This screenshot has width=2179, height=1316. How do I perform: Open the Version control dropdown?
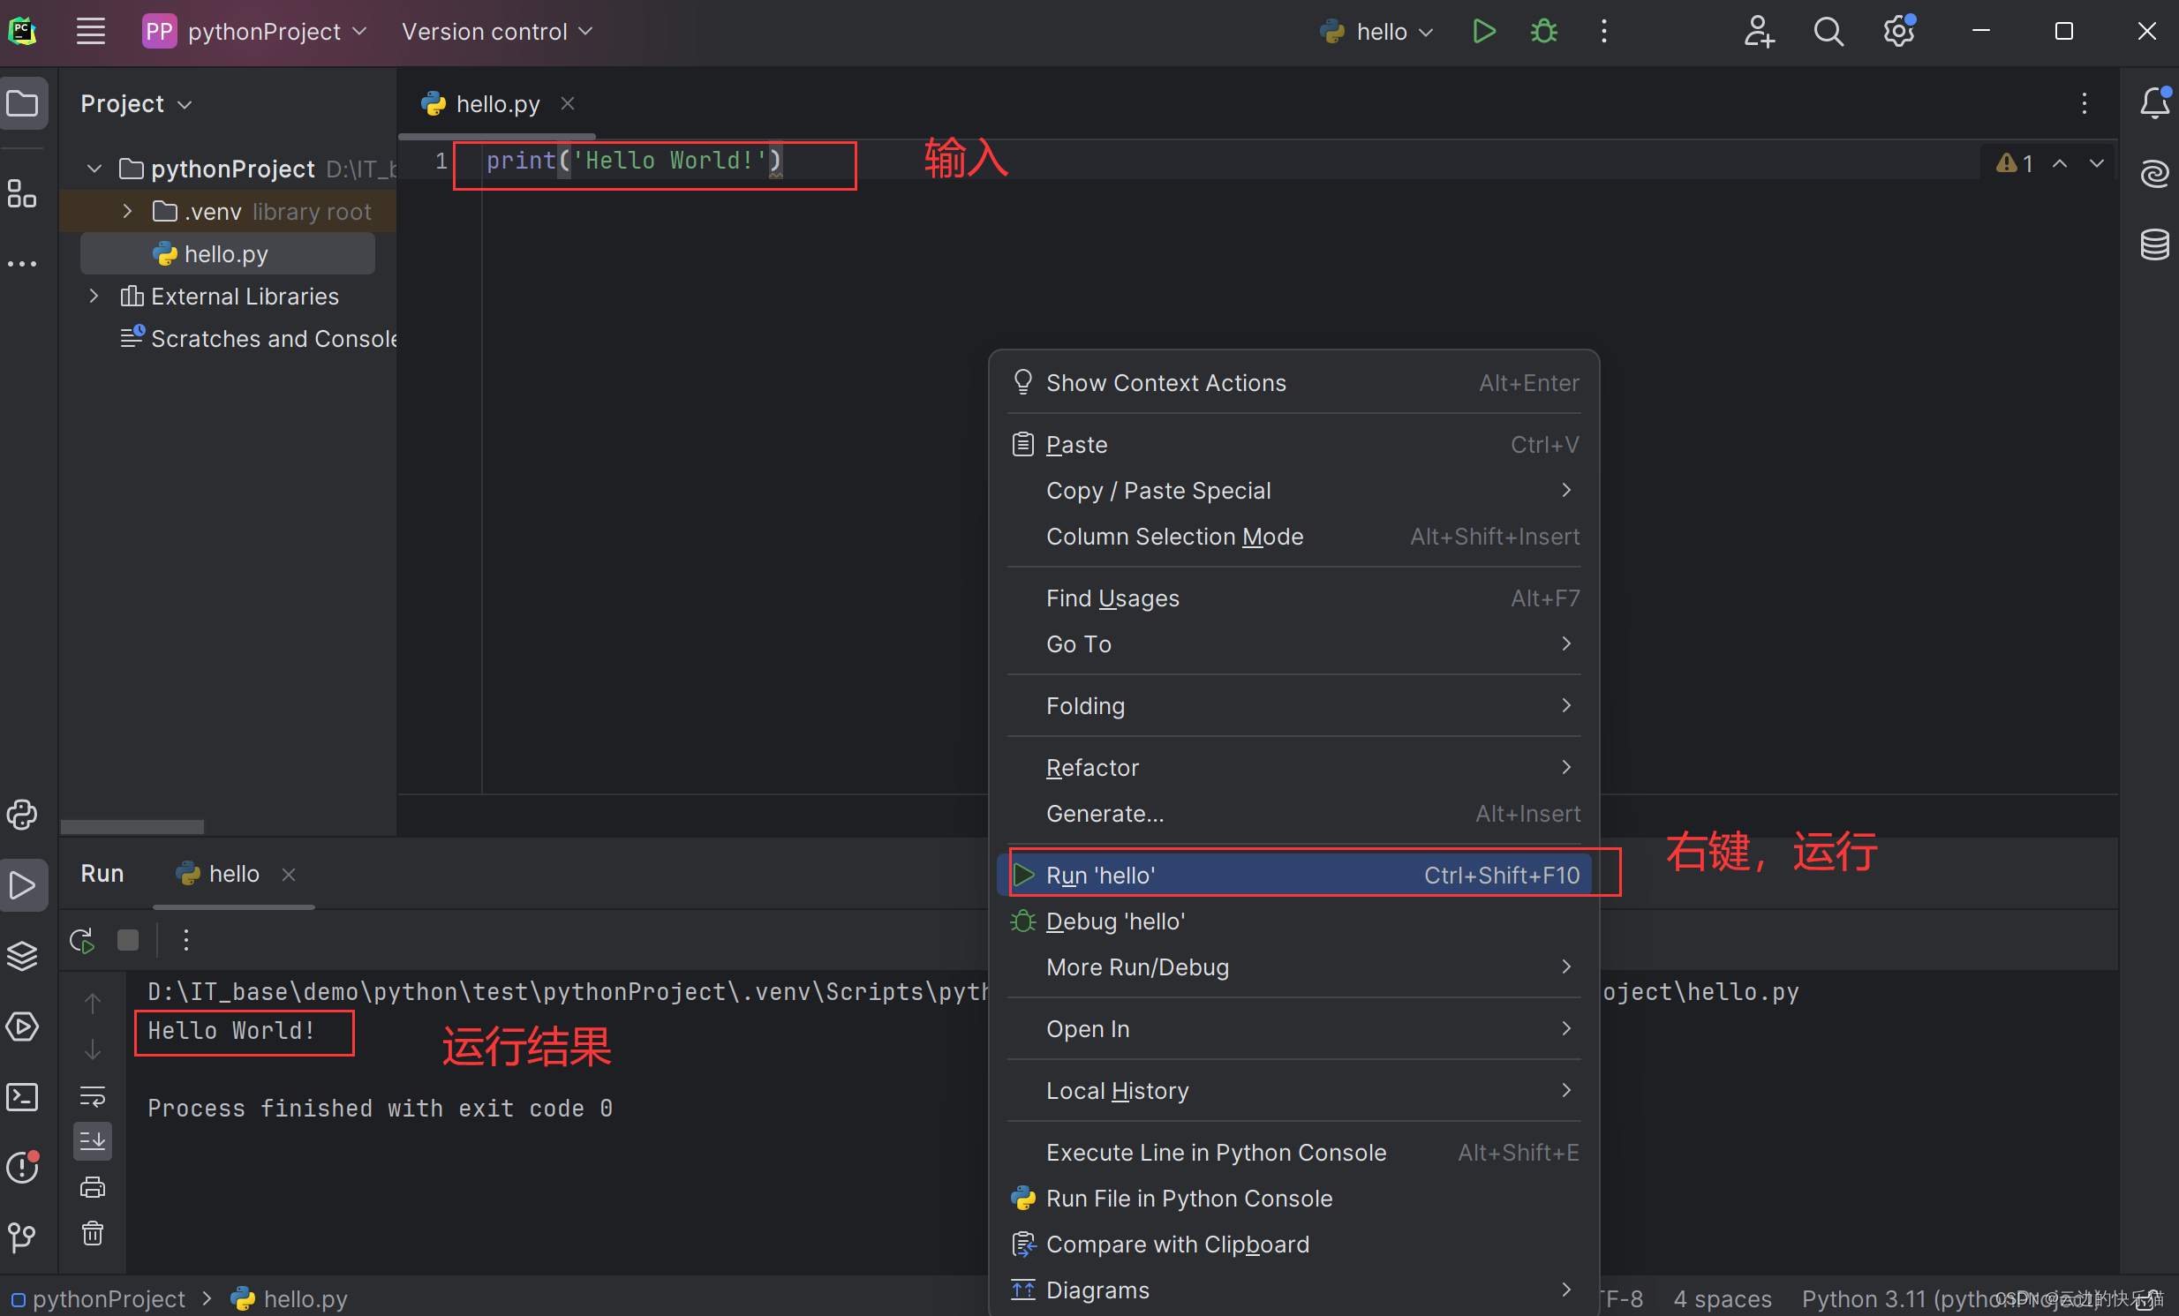coord(496,32)
